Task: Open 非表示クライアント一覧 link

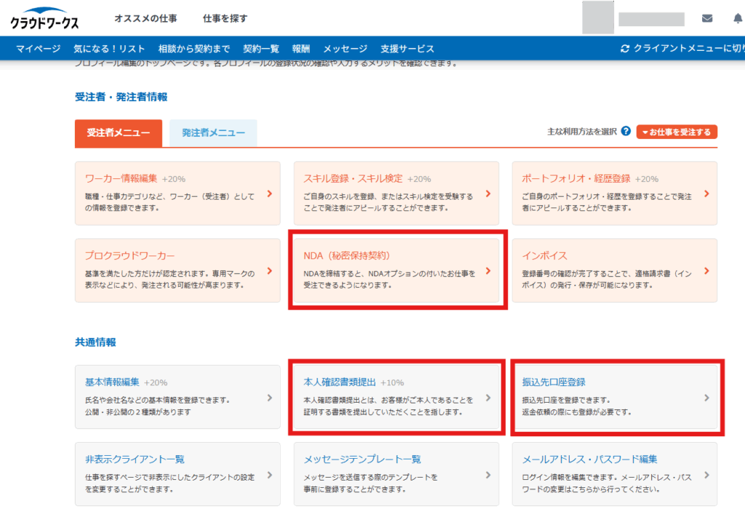Action: point(135,459)
